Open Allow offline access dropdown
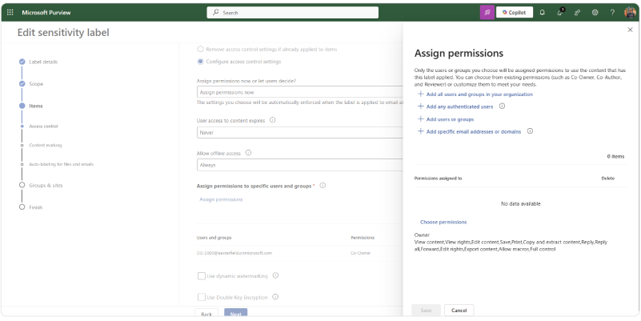This screenshot has height=321, width=641. tap(298, 165)
